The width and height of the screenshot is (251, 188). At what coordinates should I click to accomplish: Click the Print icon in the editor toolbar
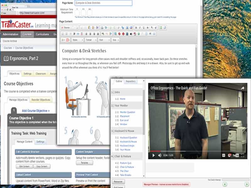(x=102, y=28)
